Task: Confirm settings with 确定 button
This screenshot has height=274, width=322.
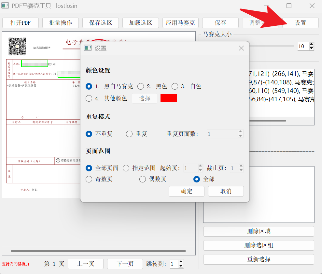Action: point(186,191)
